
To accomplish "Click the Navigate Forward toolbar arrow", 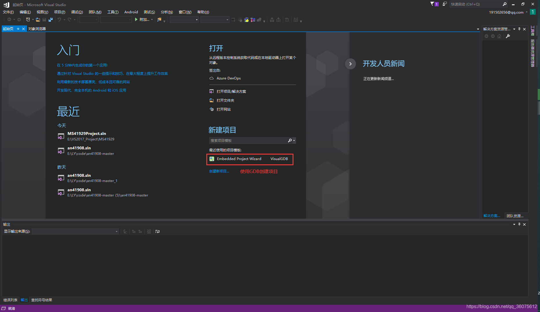I will 19,20.
